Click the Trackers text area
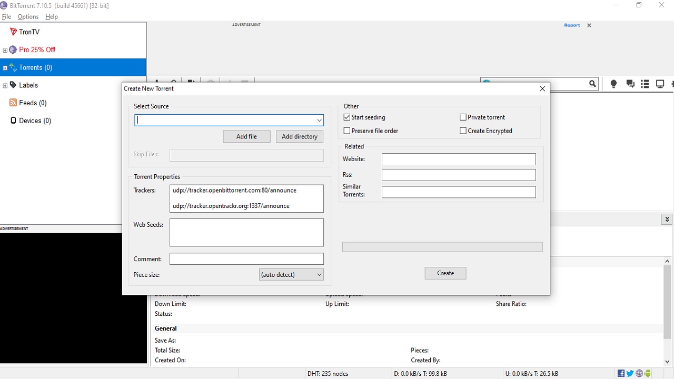The height and width of the screenshot is (379, 674). pos(246,198)
